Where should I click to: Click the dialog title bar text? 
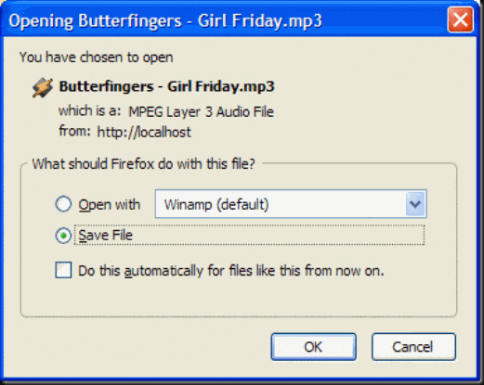point(165,21)
